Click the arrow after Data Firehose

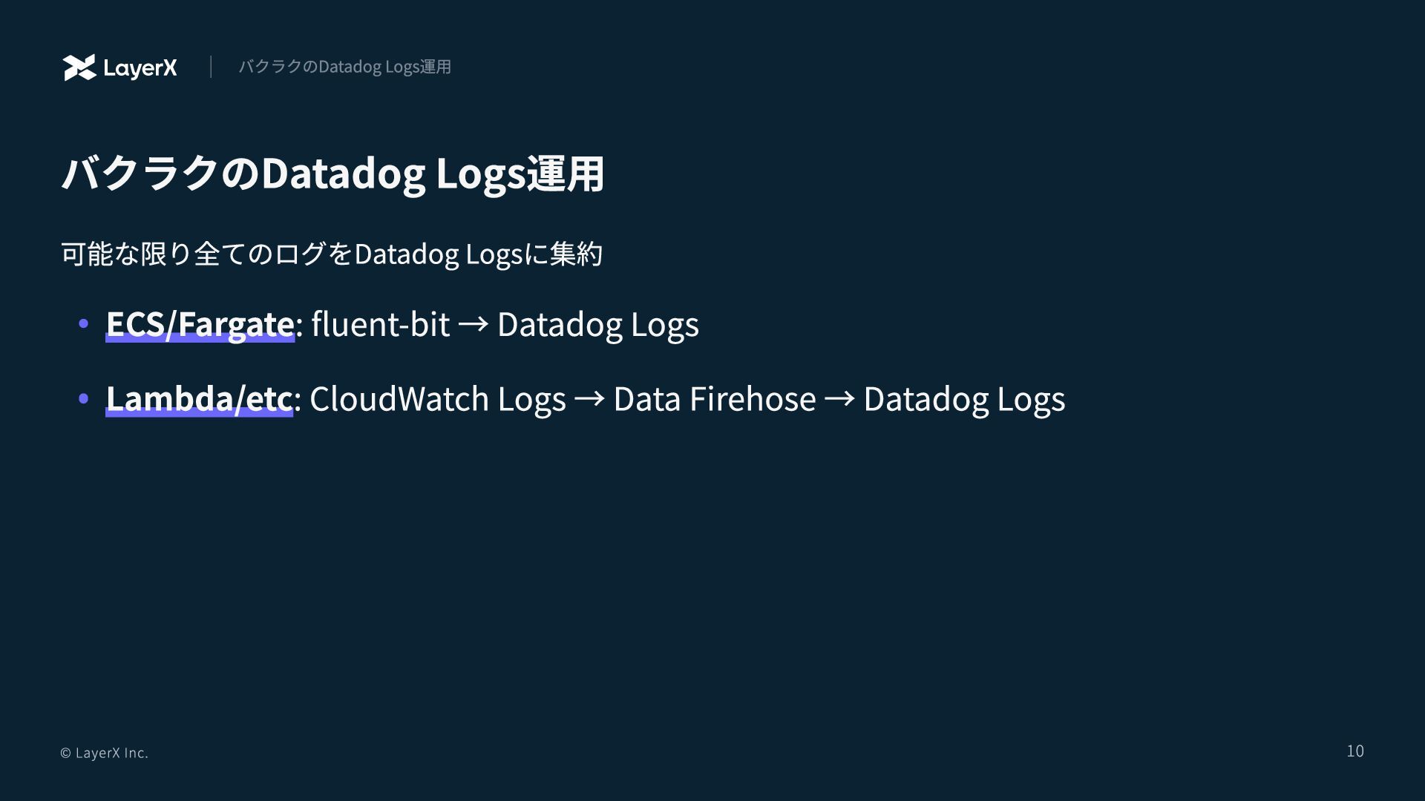tap(839, 398)
